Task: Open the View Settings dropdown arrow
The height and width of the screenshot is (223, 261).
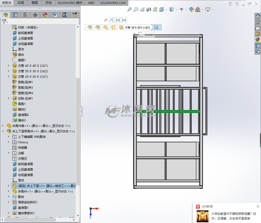Action: (x=213, y=10)
